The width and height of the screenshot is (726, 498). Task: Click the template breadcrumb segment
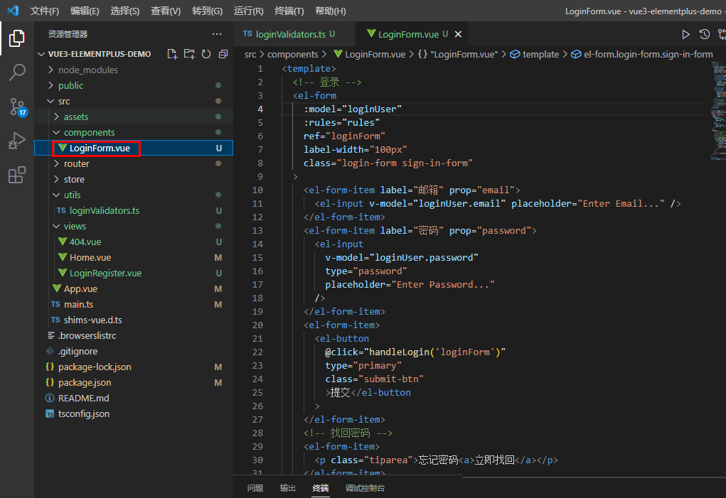pos(535,55)
